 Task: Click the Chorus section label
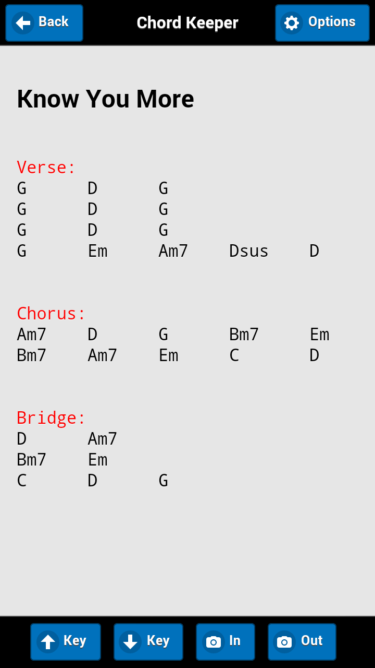[51, 313]
